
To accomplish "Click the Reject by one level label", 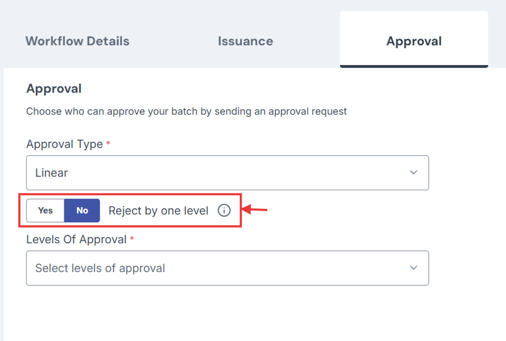I will tap(159, 210).
